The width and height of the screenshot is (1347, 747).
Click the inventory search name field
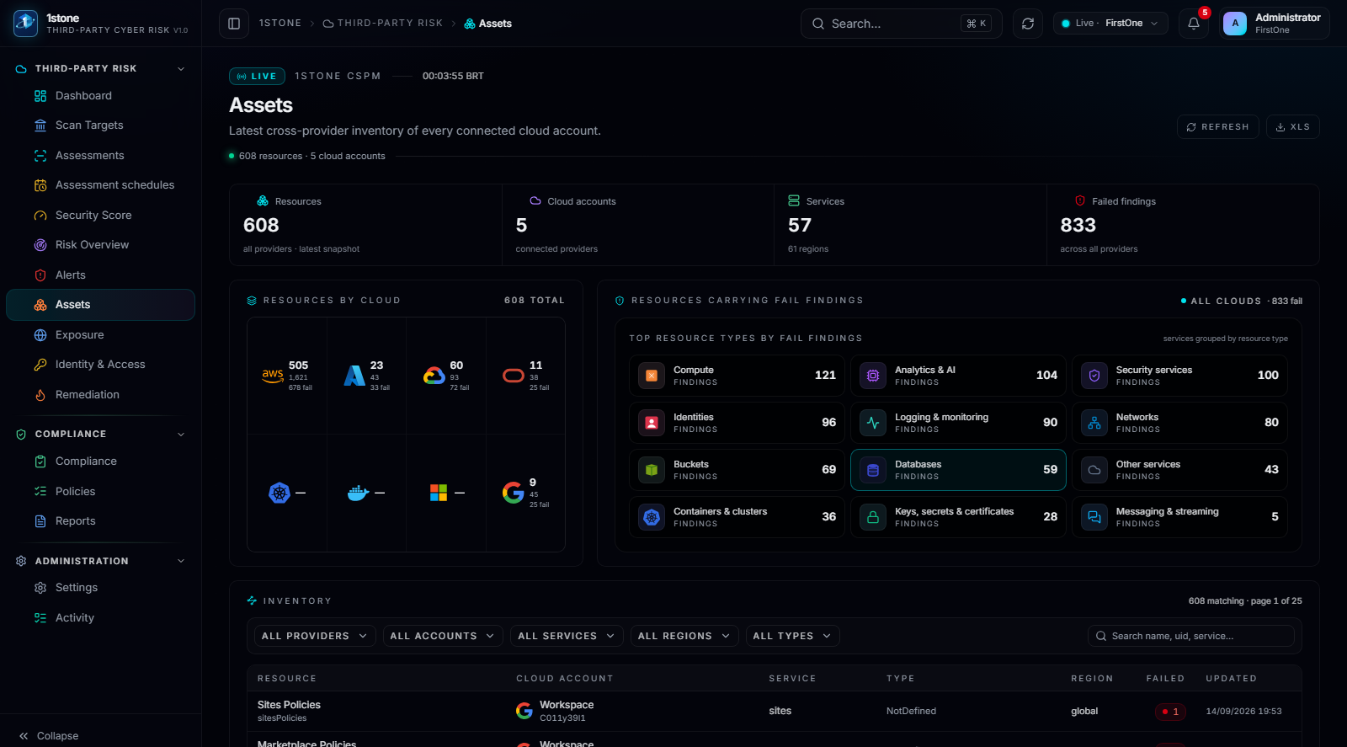[1191, 636]
